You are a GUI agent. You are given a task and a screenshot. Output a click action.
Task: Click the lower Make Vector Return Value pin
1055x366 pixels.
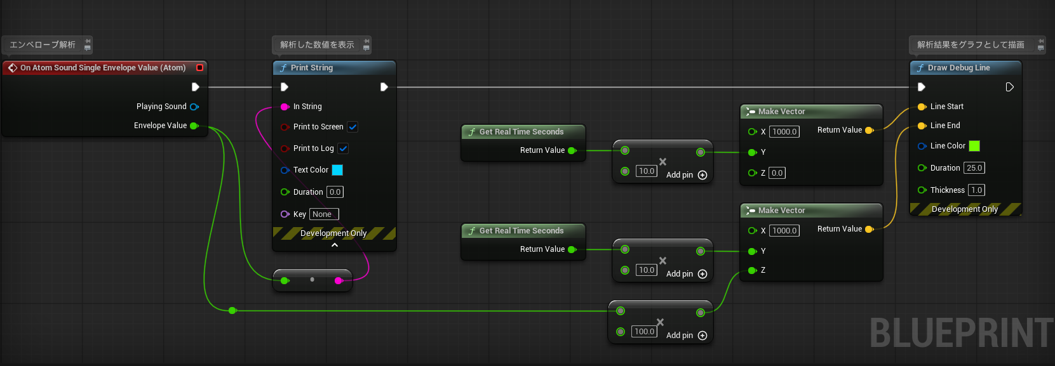[x=870, y=229]
